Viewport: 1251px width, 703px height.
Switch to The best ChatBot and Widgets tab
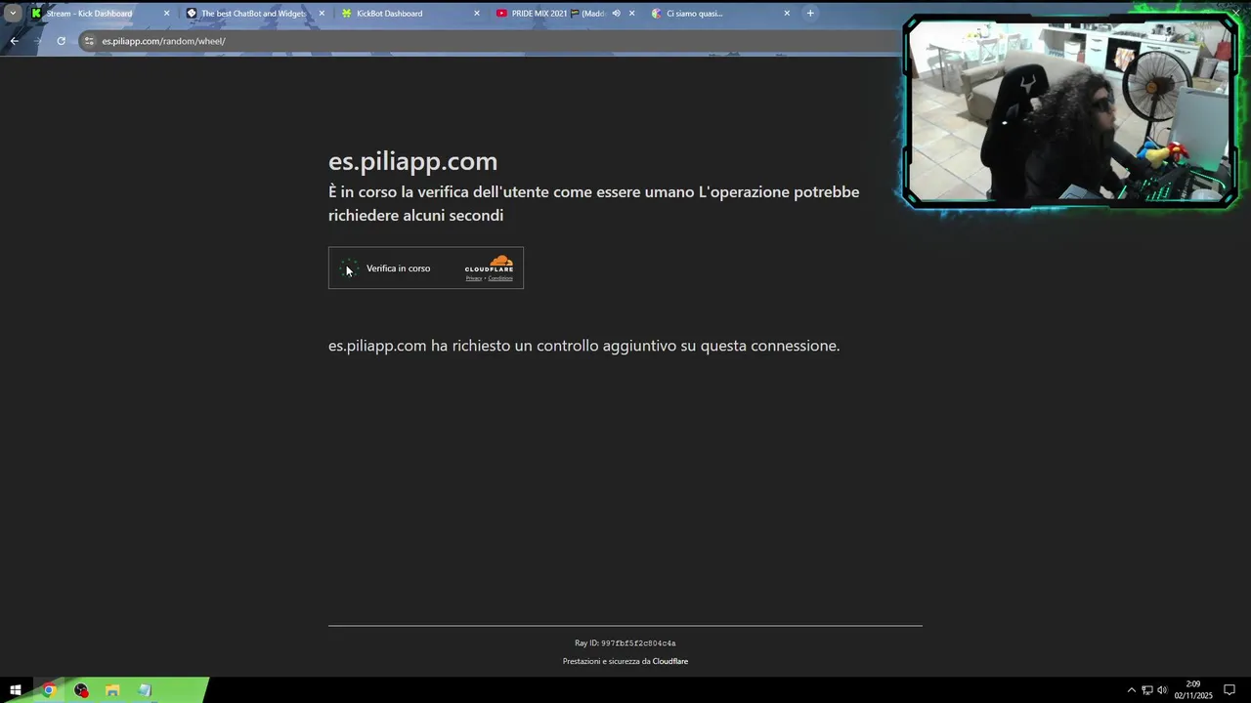[253, 14]
